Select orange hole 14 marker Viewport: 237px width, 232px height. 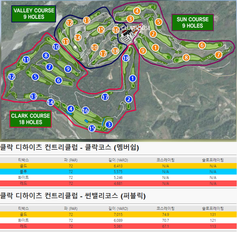pyautogui.click(x=78, y=38)
